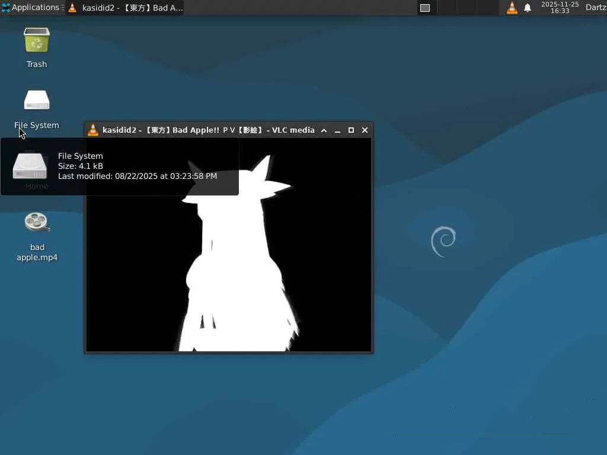Click VLC window title text
The image size is (607, 455).
[208, 130]
